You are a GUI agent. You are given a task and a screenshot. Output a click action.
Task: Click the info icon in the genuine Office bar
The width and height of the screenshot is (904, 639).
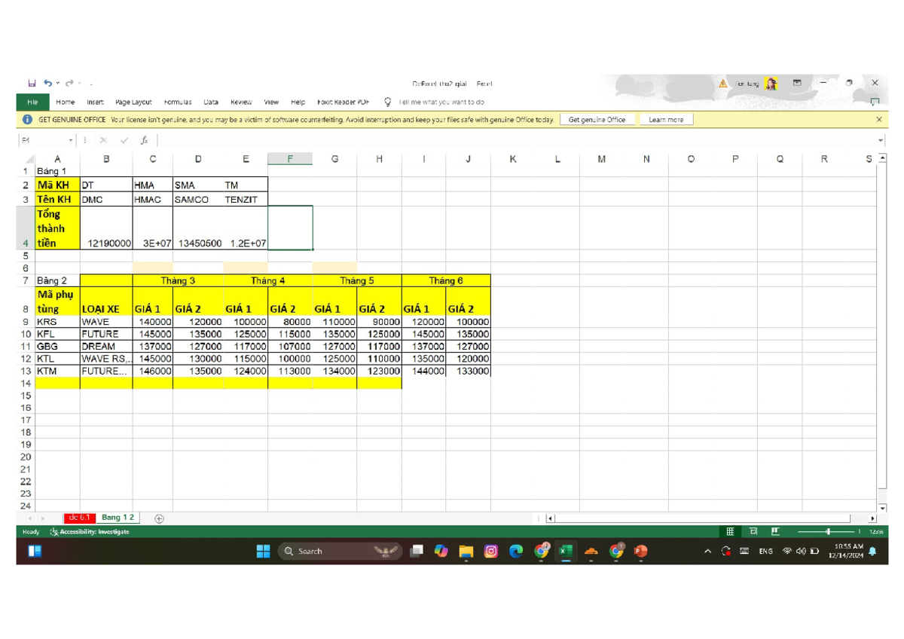click(28, 119)
